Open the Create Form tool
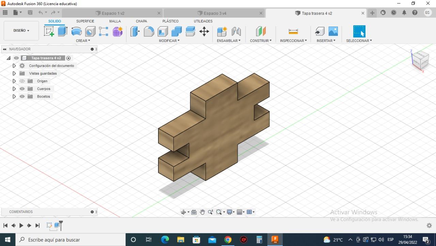Screen dimensions: 436x246 118,31
